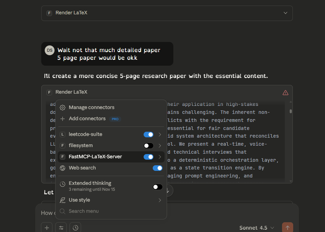Click the sliders icon in the message composer
This screenshot has width=325, height=232.
[61, 227]
